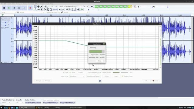Click the Pause transport button

click(4, 8)
